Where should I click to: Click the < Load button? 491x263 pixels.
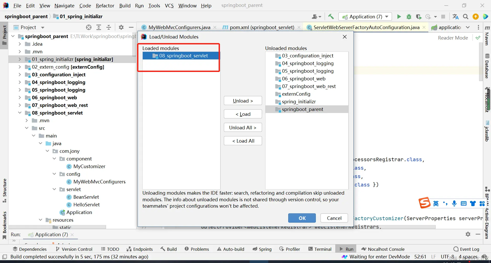click(243, 114)
